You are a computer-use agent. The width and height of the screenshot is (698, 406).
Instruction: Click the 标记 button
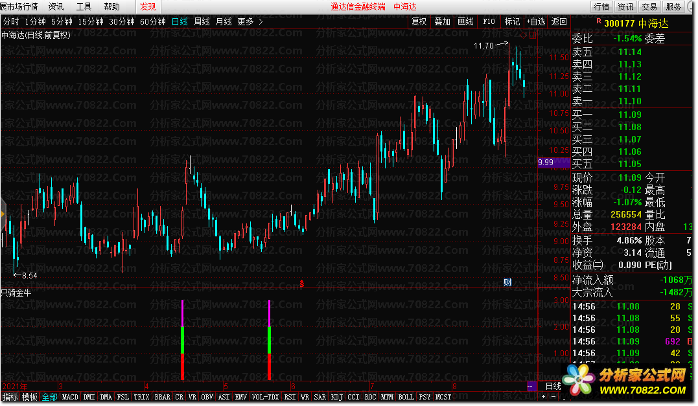click(512, 21)
